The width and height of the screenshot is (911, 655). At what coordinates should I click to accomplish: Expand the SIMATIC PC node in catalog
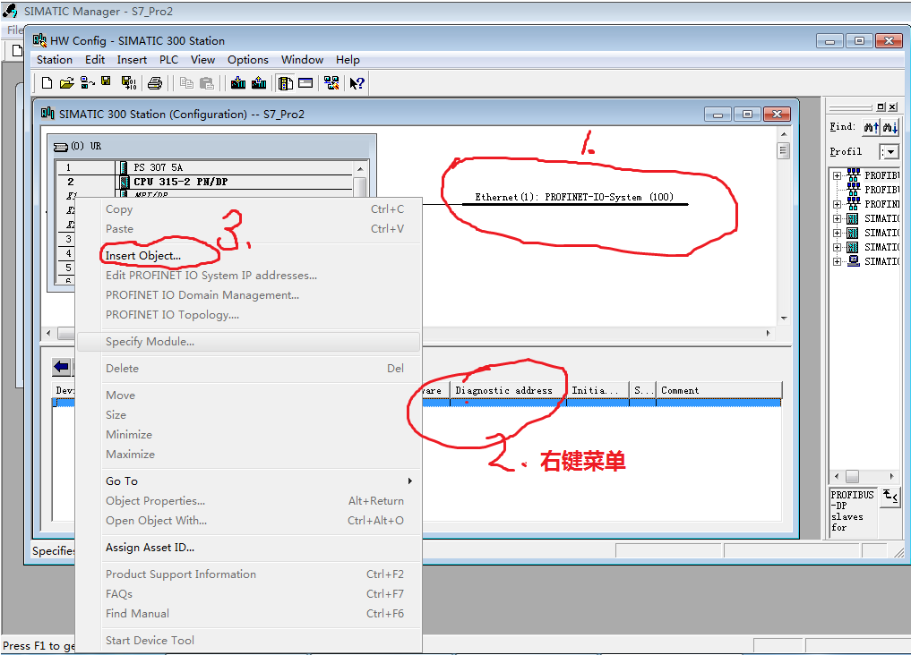(x=838, y=260)
